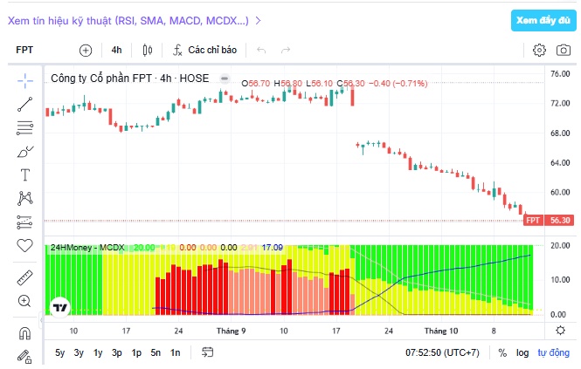Screen dimensions: 581x369
Task: Toggle tự động auto scale
Action: click(554, 352)
